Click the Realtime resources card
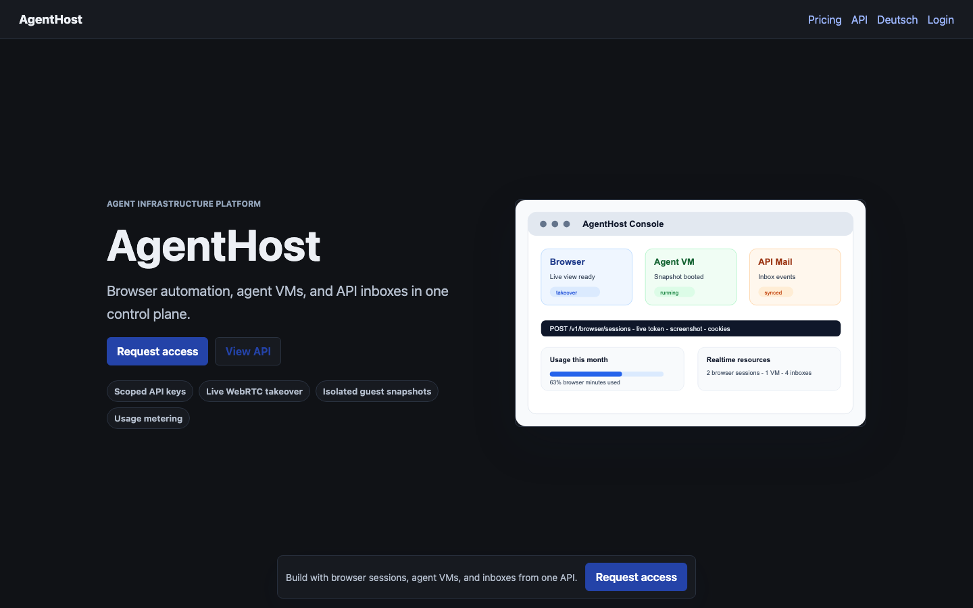Viewport: 973px width, 608px height. 769,369
